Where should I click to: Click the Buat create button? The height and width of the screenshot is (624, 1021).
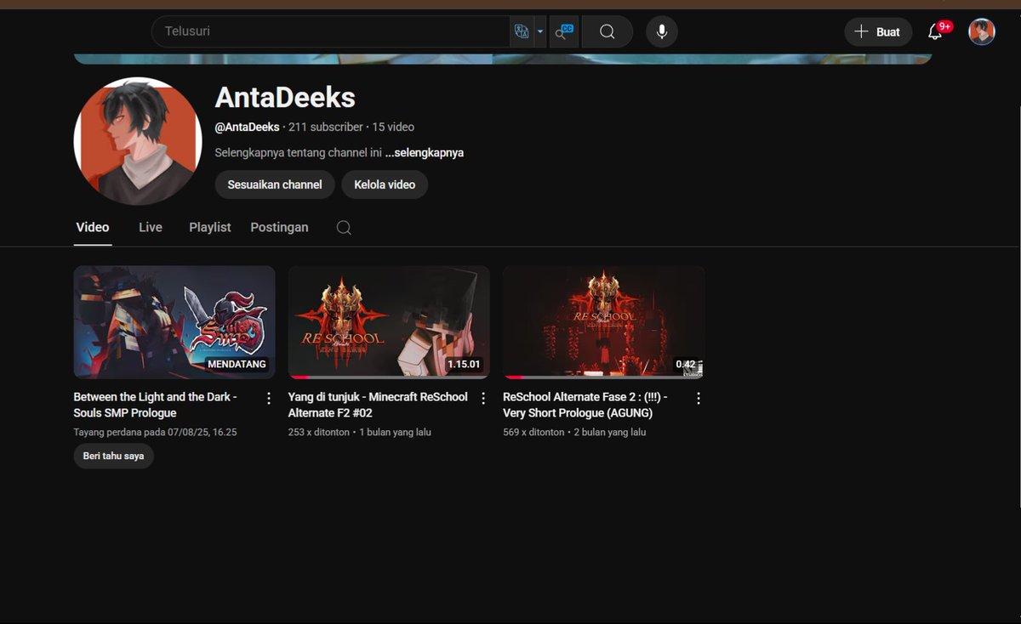pos(878,31)
